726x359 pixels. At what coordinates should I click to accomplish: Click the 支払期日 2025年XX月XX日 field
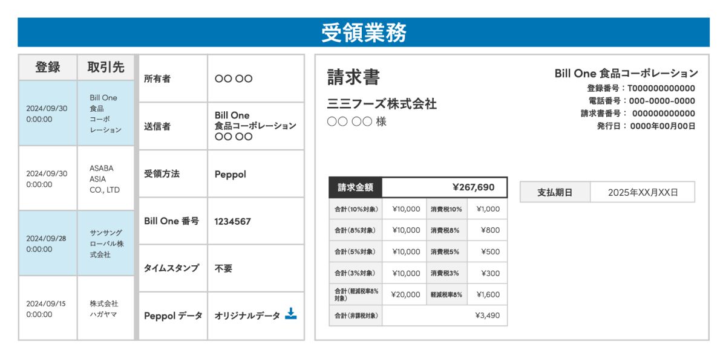coord(643,192)
